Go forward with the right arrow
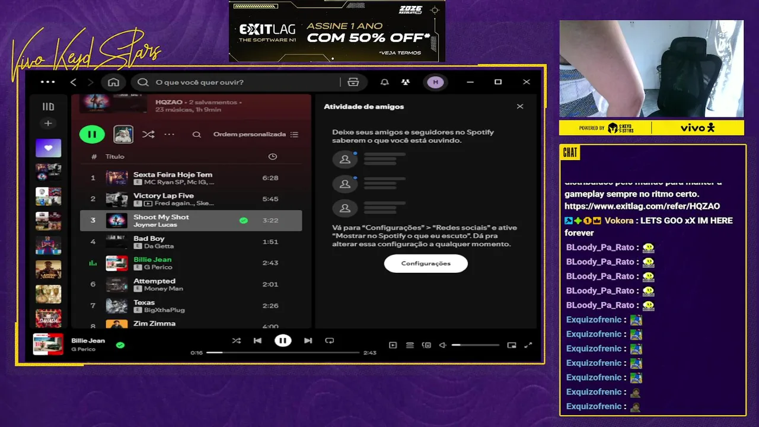The image size is (759, 427). click(x=90, y=82)
